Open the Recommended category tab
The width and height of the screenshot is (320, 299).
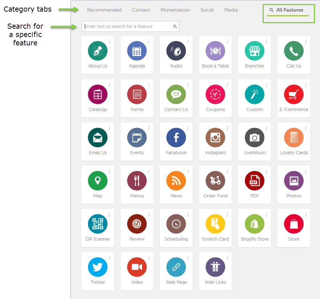coord(104,10)
